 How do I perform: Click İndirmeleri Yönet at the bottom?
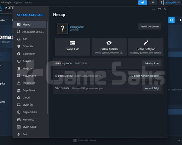coord(85,141)
